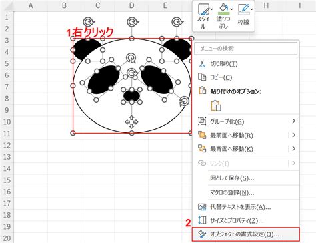Click the scissors cut icon
This screenshot has height=243, width=316.
202,63
